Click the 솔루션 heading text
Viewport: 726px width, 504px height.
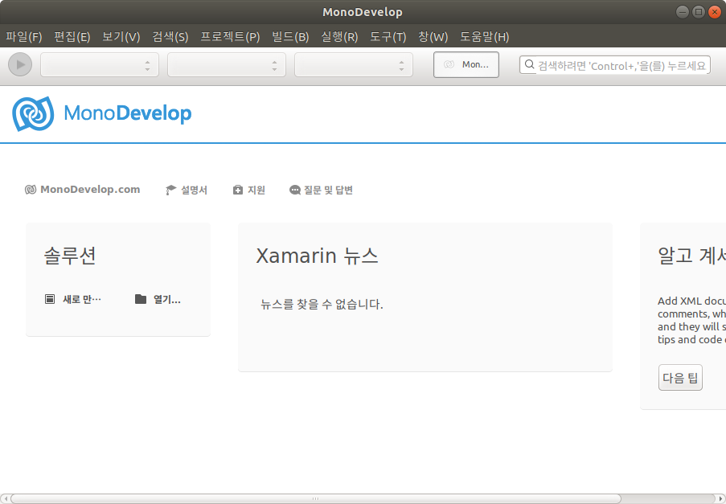[x=70, y=256]
